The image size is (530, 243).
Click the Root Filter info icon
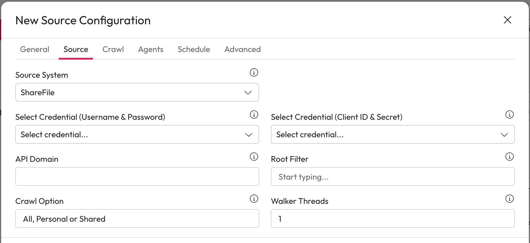coord(509,157)
